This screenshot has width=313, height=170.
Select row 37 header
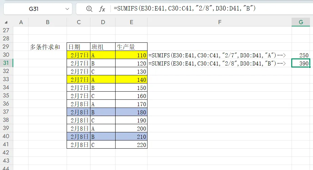6,112
